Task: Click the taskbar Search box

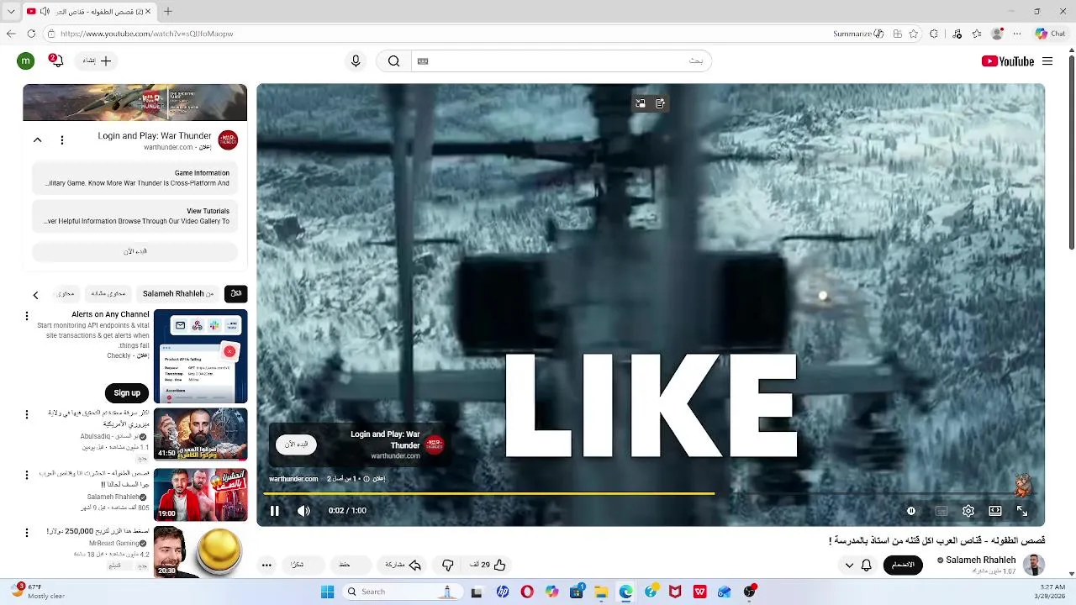Action: coord(403,592)
